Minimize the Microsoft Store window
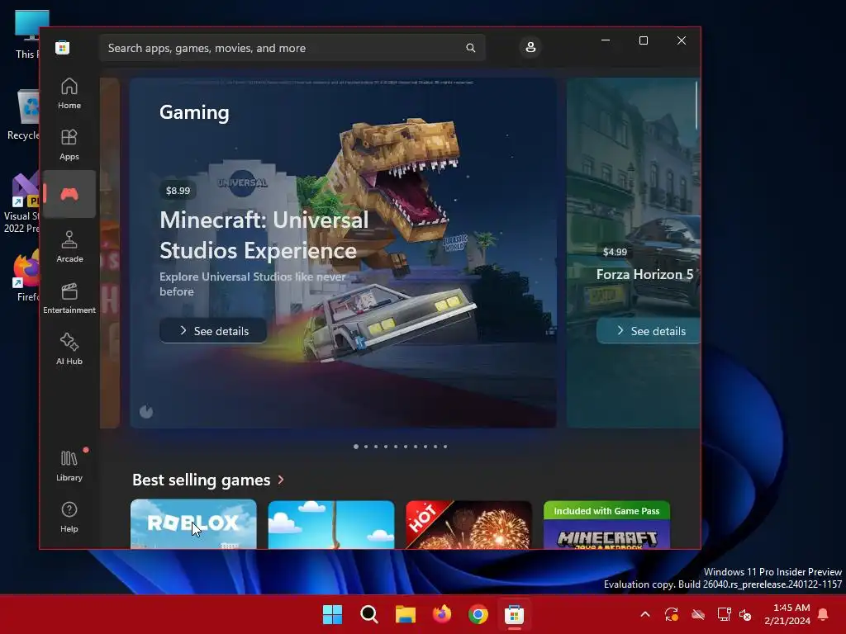This screenshot has height=634, width=846. [606, 40]
